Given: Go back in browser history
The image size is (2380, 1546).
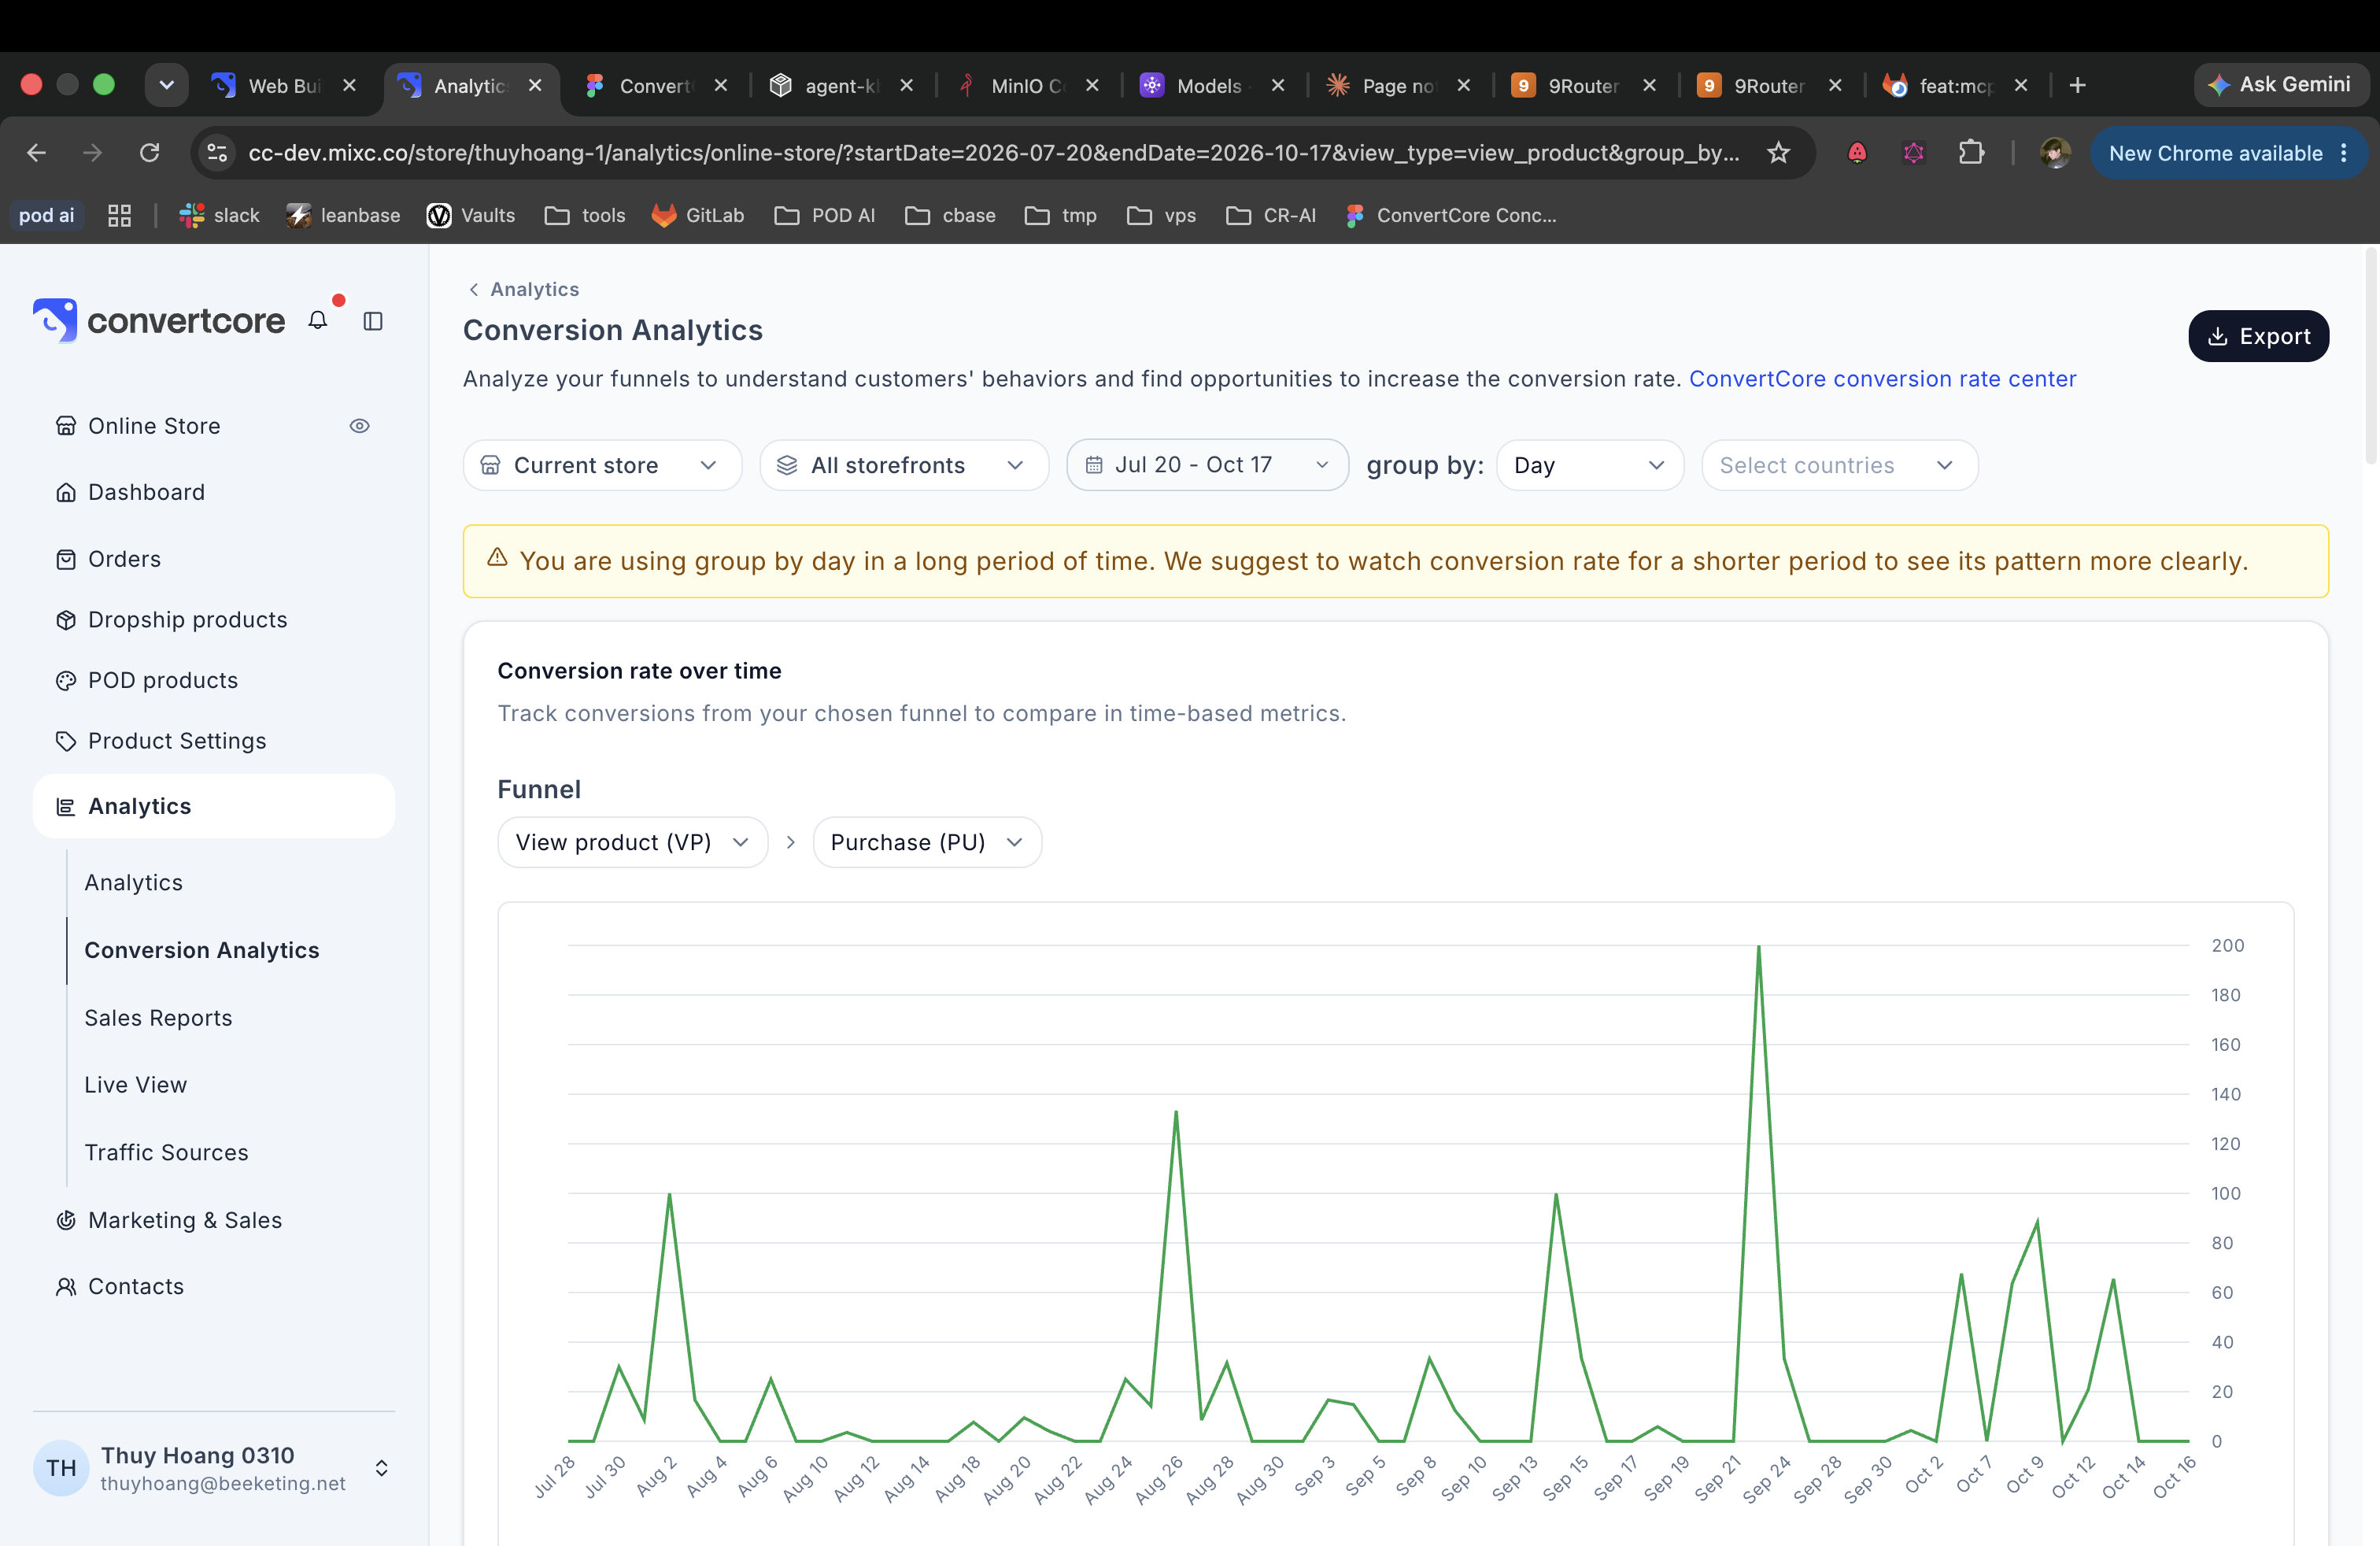Looking at the screenshot, I should click(37, 153).
